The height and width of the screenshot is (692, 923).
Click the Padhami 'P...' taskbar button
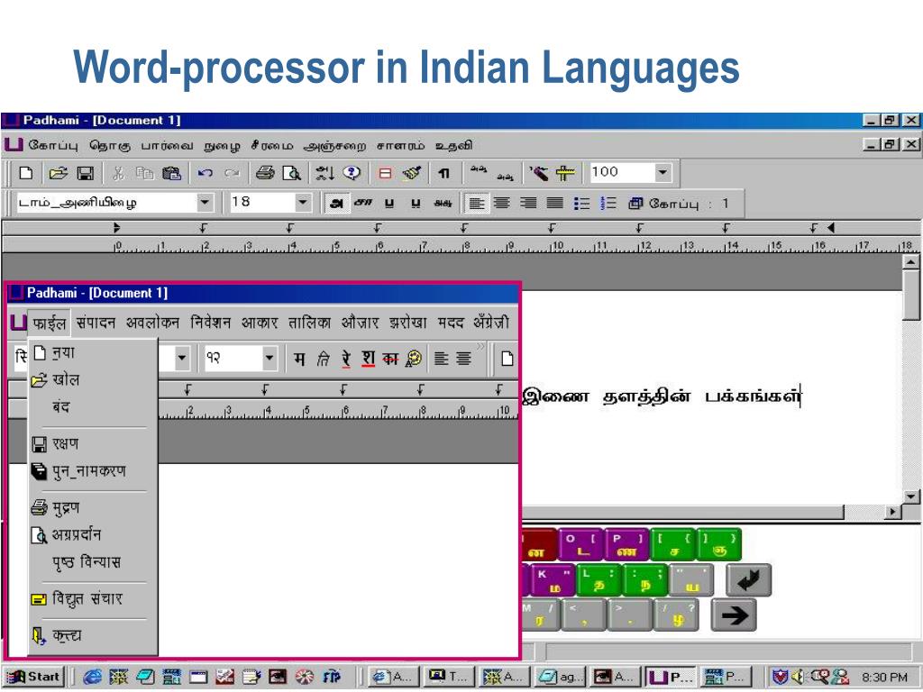click(671, 677)
